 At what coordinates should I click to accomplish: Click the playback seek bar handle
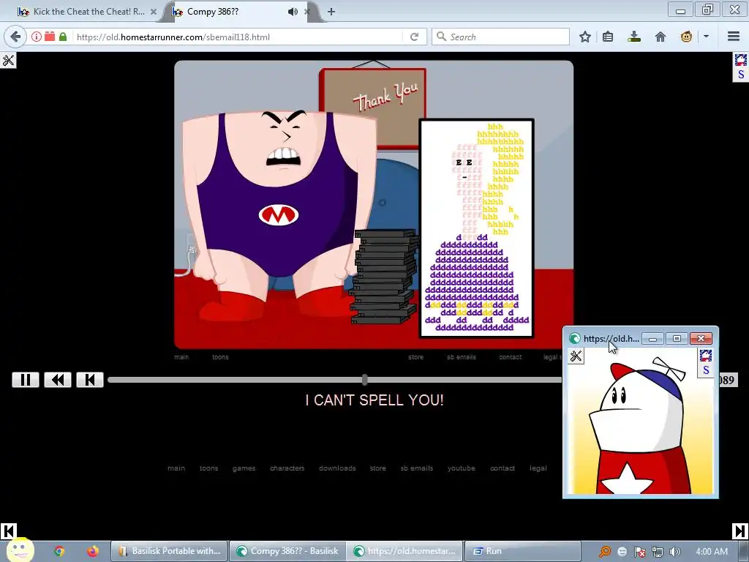365,380
